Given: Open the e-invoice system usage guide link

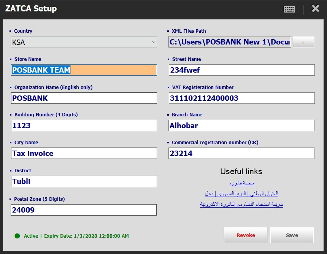Looking at the screenshot, I should 241,204.
